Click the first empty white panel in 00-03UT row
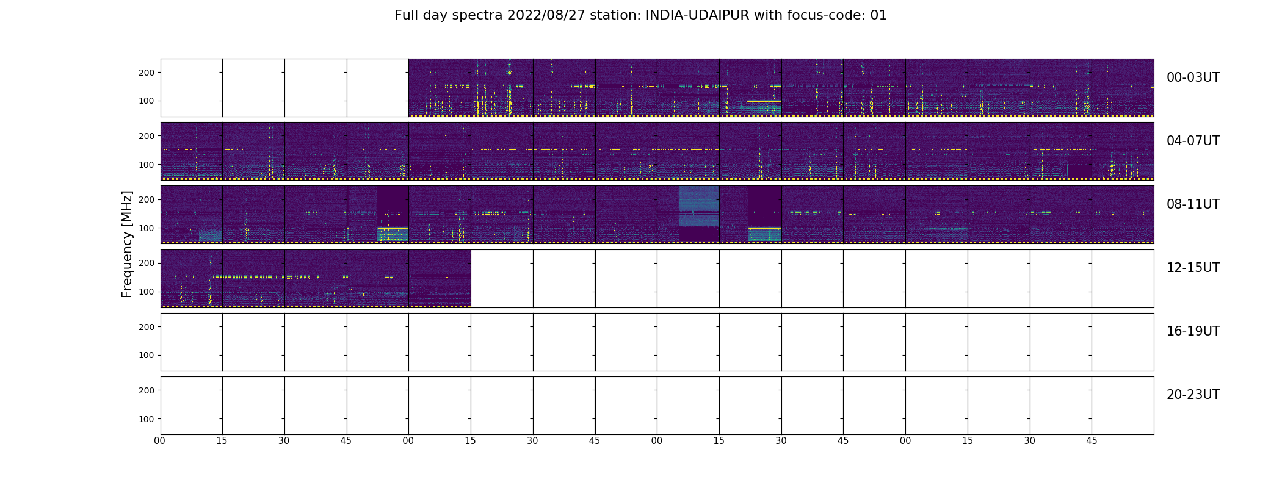The width and height of the screenshot is (1282, 488). point(192,88)
